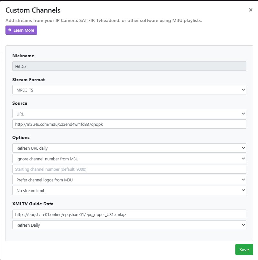Expand the Source type URL dropdown
Viewport: 258px width, 260px height.
tap(129, 114)
